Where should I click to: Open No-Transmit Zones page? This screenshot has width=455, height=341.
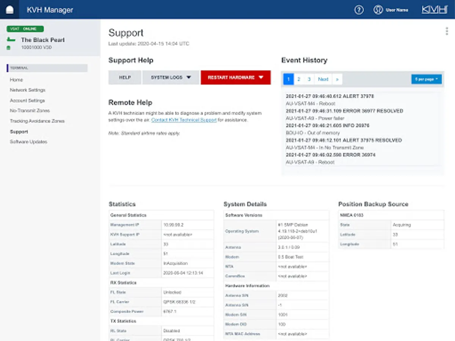30,111
